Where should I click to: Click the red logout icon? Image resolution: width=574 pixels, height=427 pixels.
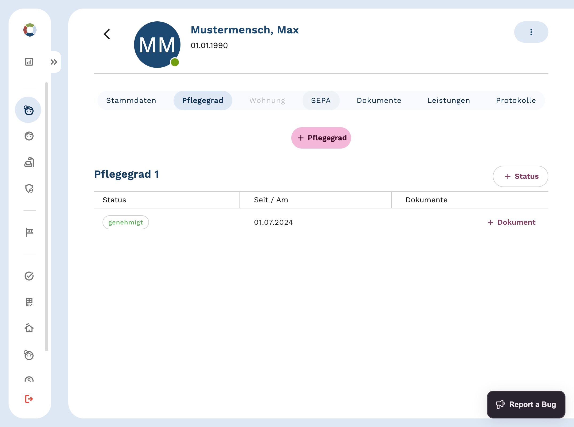click(29, 399)
